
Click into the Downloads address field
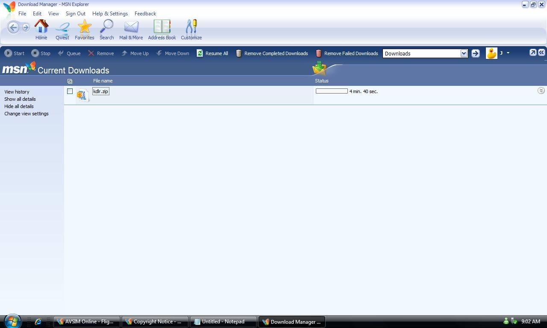point(421,53)
